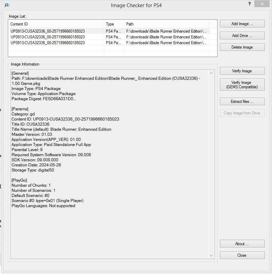Image resolution: width=272 pixels, height=274 pixels.
Task: Click the 'Image Type: PS4 Package' line
Action: [36, 89]
